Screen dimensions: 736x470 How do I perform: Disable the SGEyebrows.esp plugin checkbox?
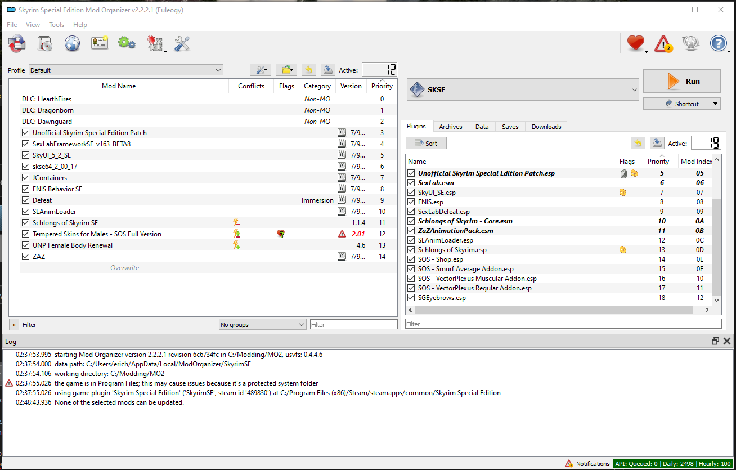[x=411, y=298]
